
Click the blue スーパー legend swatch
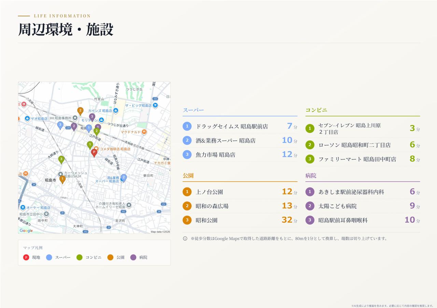pos(49,257)
